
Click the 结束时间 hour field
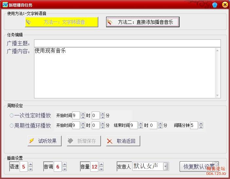134,125
